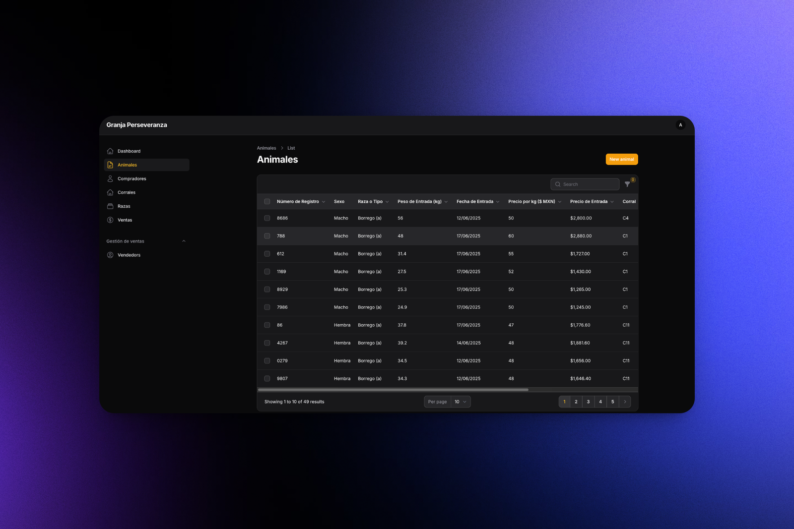794x529 pixels.
Task: Toggle the select-all checkbox in table header
Action: (x=267, y=202)
